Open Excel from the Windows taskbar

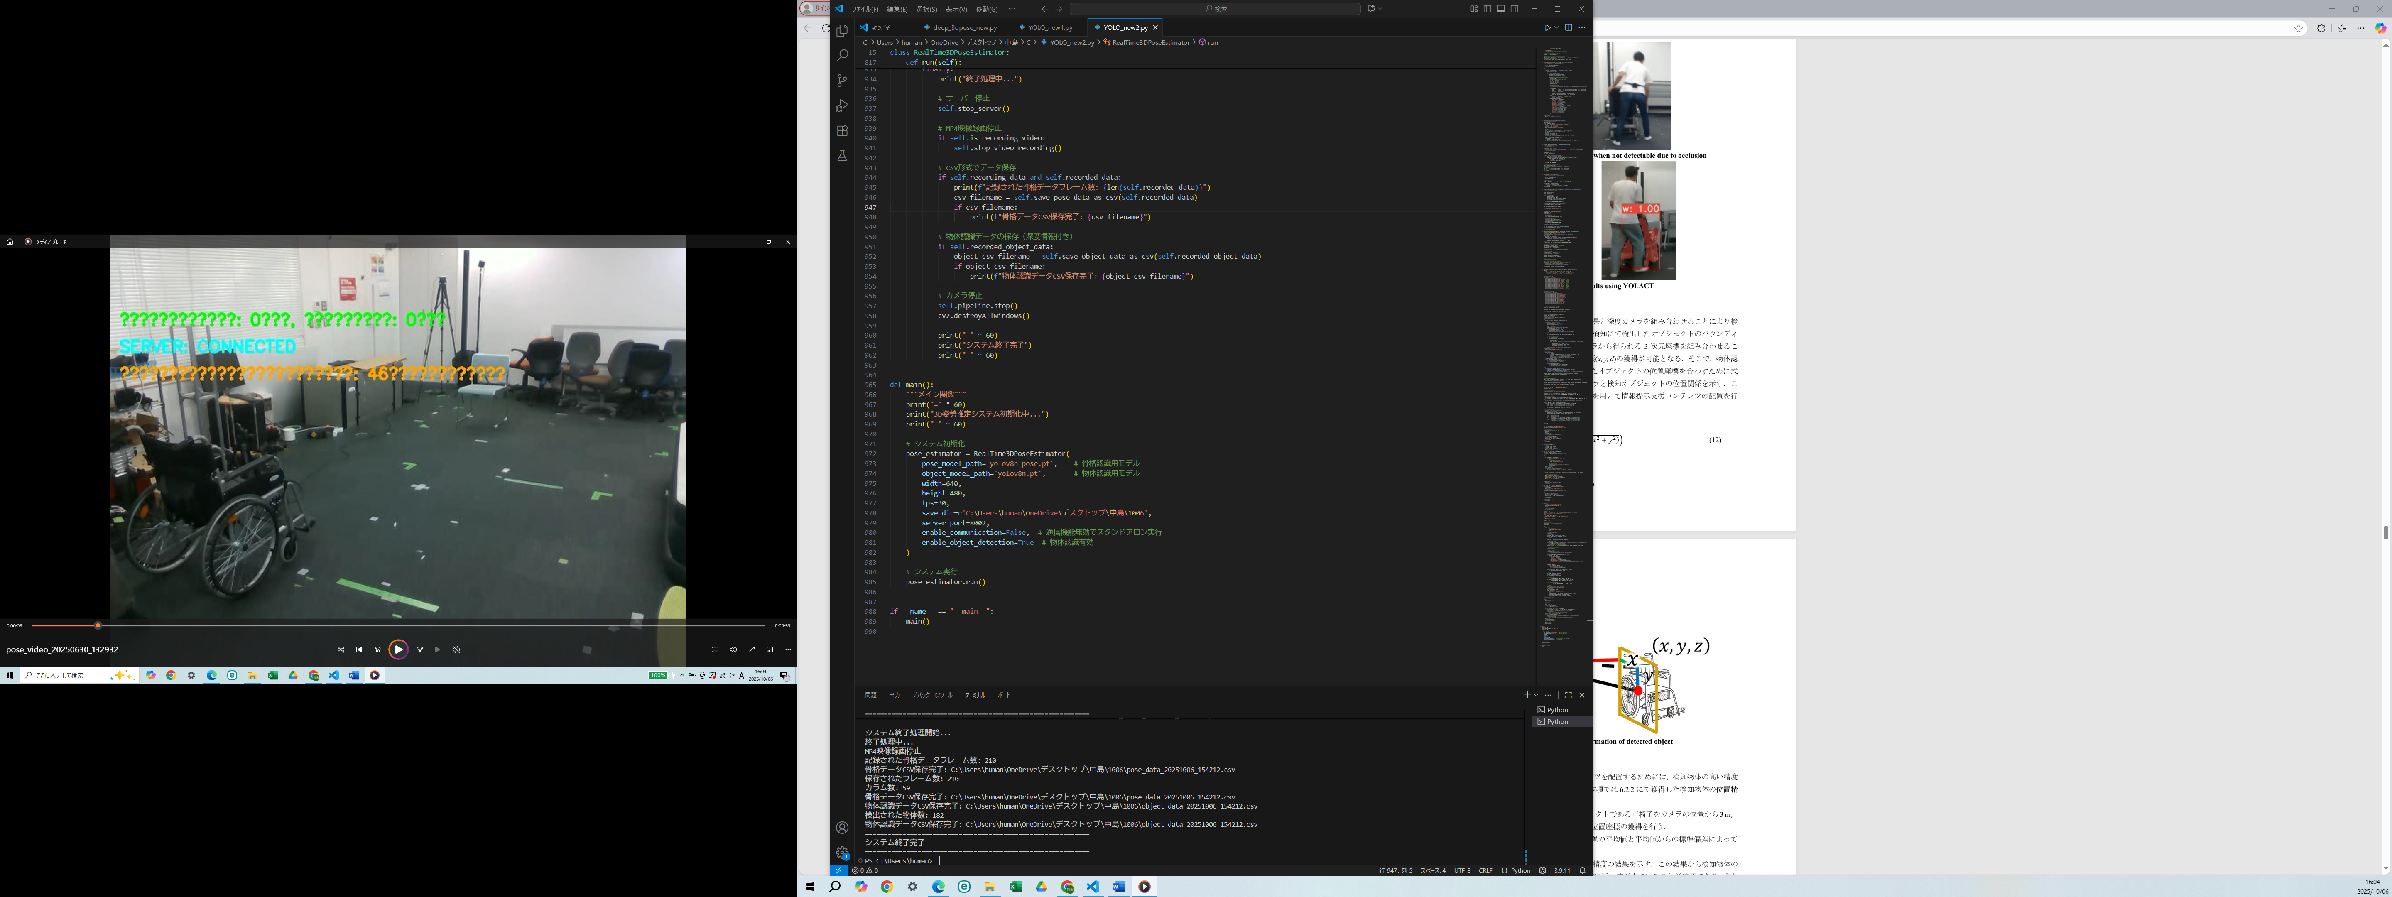[1016, 887]
